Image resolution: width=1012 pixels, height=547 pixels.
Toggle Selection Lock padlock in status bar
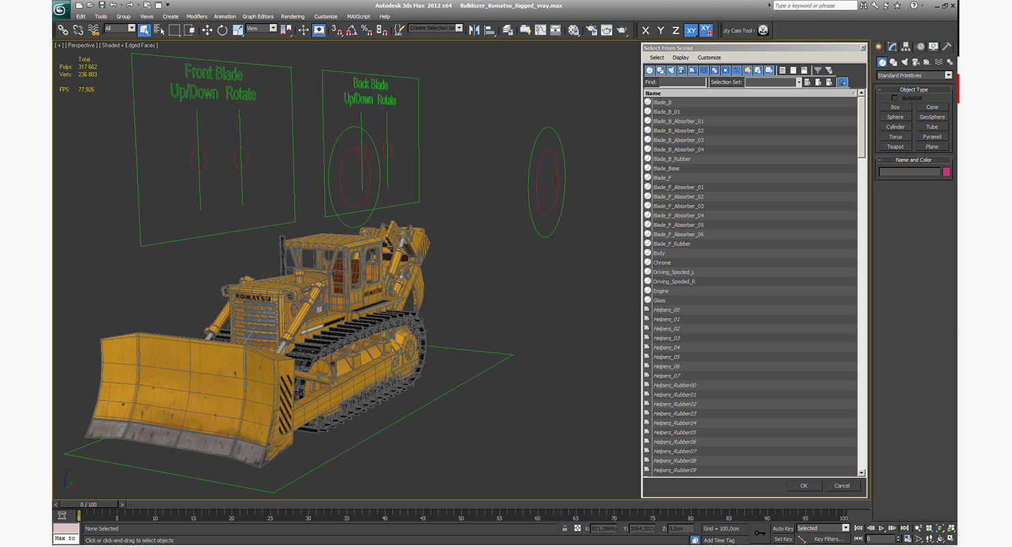pyautogui.click(x=564, y=529)
